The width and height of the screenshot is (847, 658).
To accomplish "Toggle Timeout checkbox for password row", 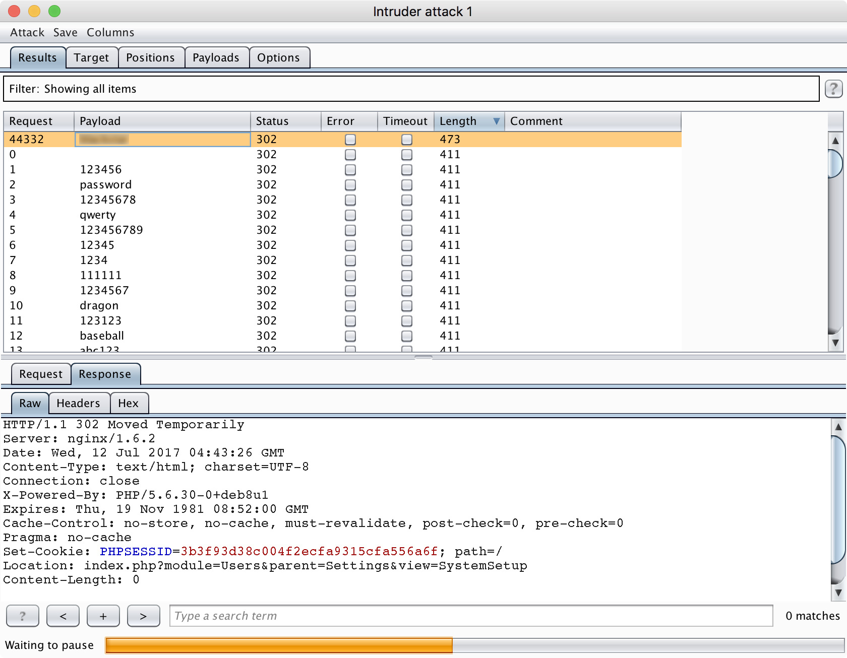I will 407,185.
